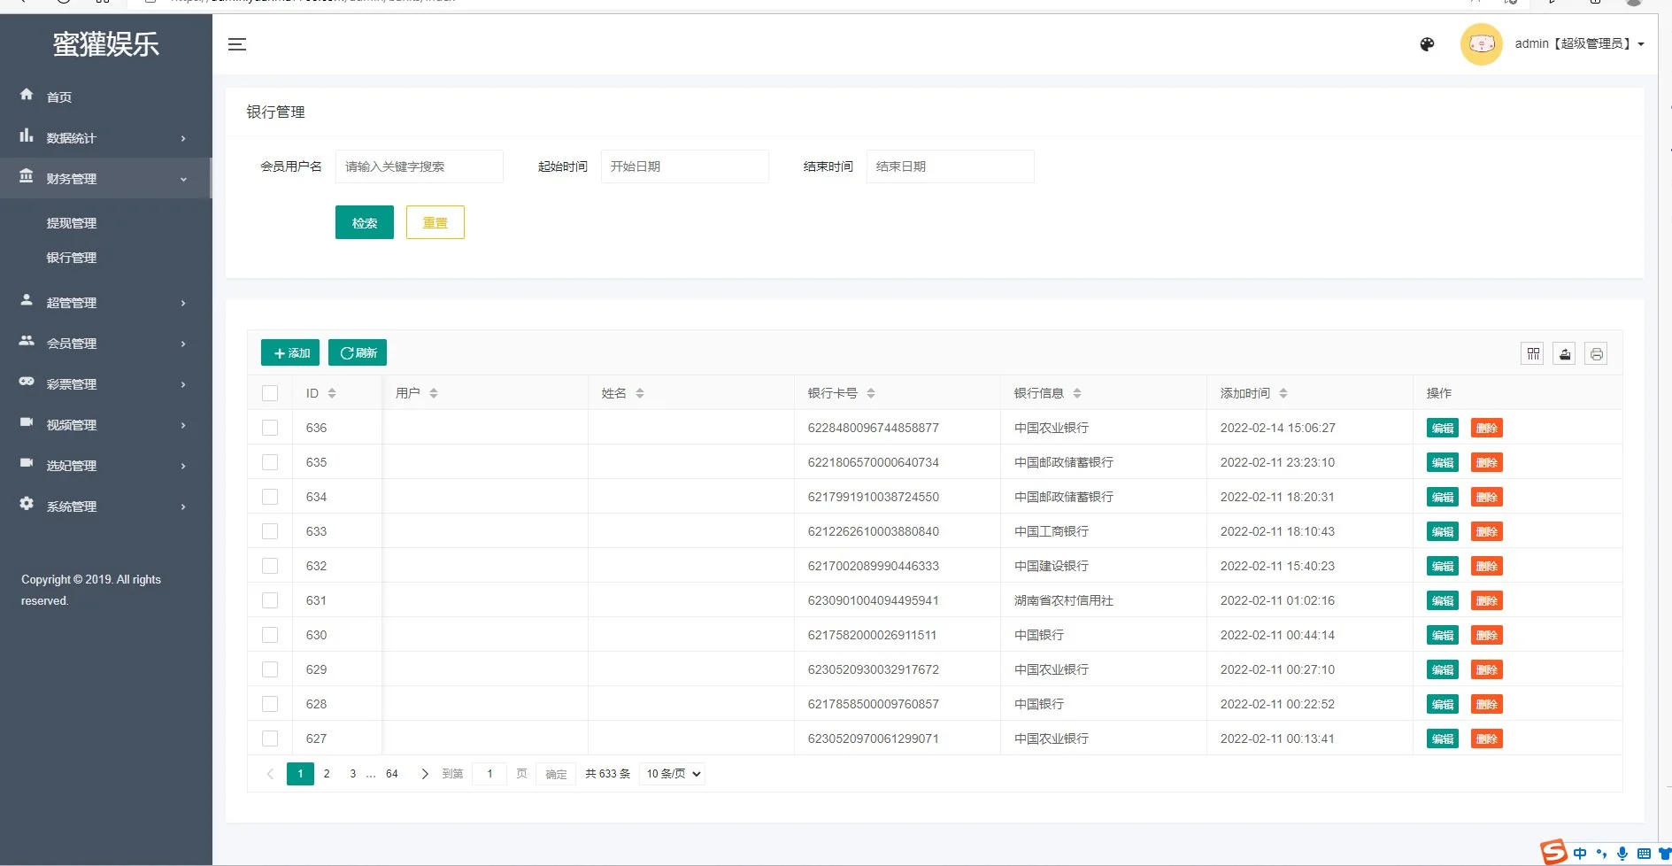The image size is (1672, 866).
Task: Click the print table icon
Action: click(x=1596, y=354)
